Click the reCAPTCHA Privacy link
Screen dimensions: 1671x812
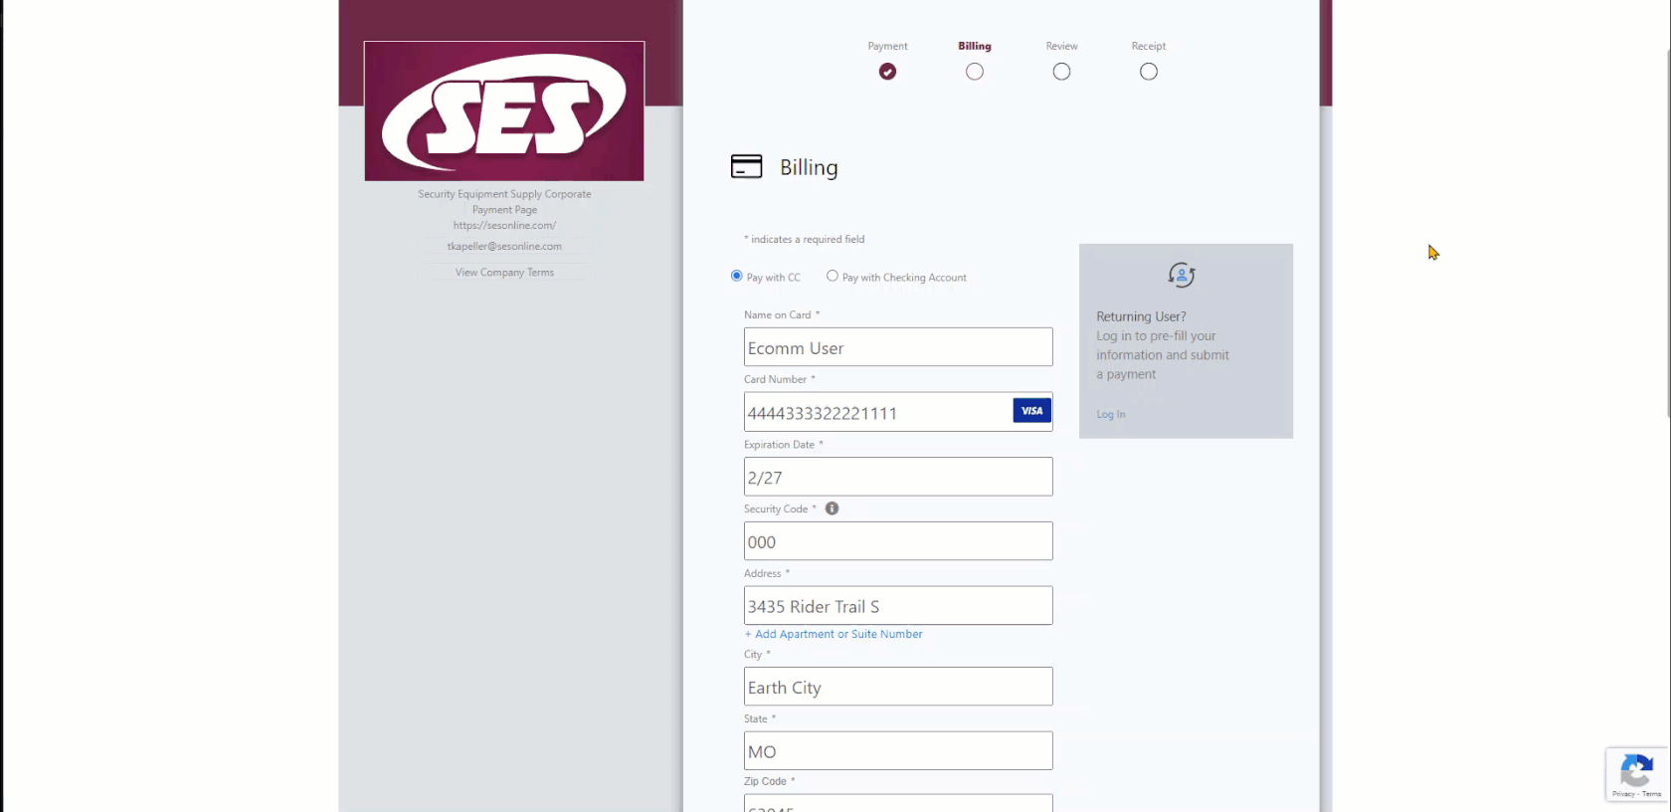1623,794
